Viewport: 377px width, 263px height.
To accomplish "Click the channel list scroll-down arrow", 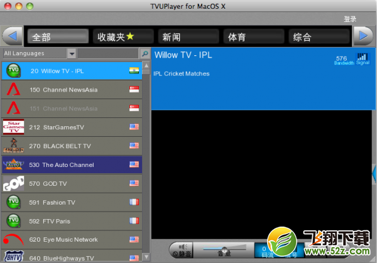I will [x=146, y=257].
